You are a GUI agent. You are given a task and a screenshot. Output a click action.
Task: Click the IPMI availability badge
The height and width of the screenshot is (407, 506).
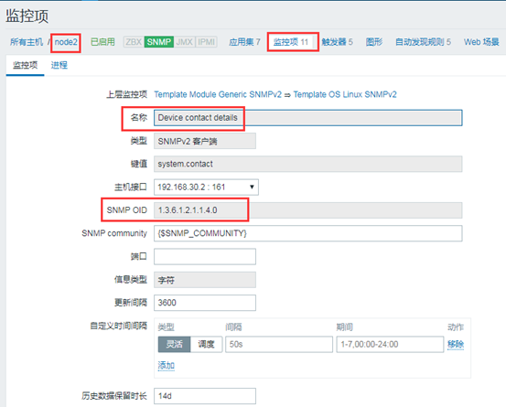click(206, 42)
